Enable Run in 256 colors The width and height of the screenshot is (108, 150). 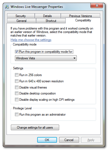(17, 75)
